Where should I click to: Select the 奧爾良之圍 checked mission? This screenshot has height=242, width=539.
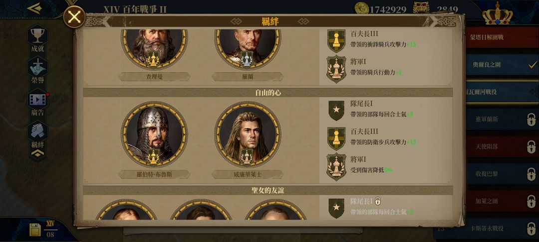502,64
